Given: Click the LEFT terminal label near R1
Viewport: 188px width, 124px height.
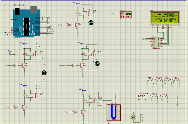Looking at the screenshot, I should point(6,65).
